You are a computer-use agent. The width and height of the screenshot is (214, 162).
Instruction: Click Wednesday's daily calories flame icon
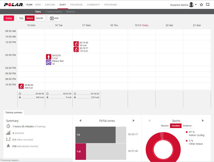pos(75,97)
